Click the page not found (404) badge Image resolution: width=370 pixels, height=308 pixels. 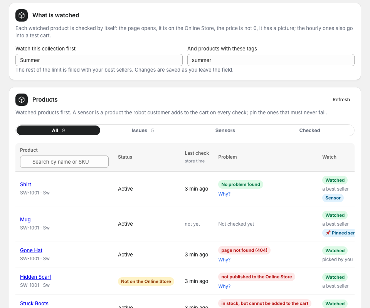coord(244,250)
